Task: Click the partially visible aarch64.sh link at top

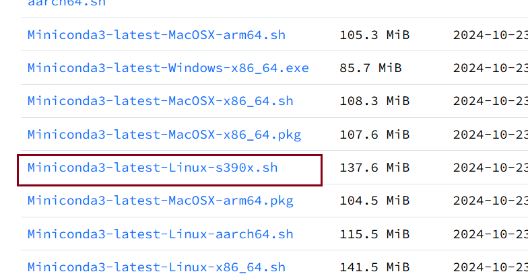Action: tap(66, 3)
